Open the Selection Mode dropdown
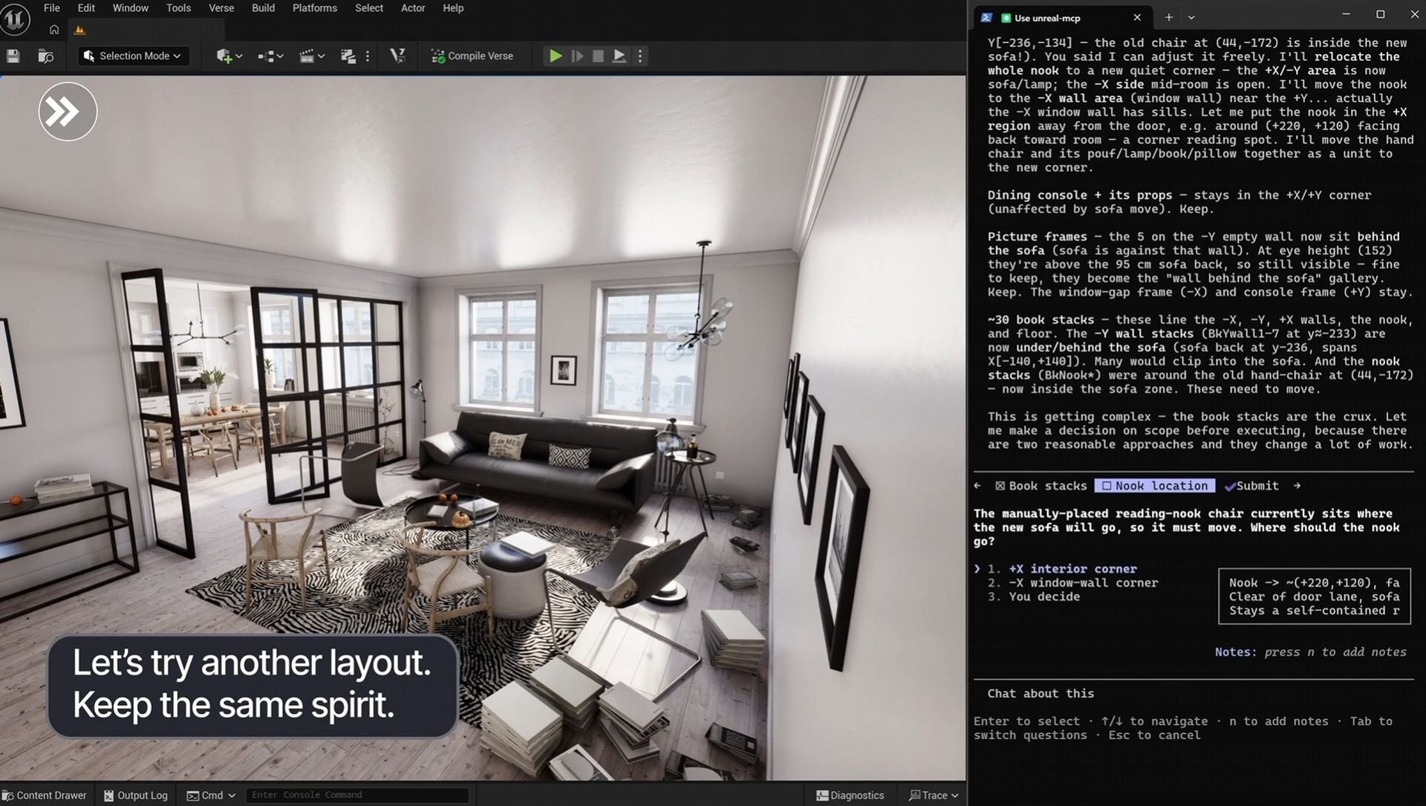This screenshot has width=1426, height=806. tap(133, 56)
